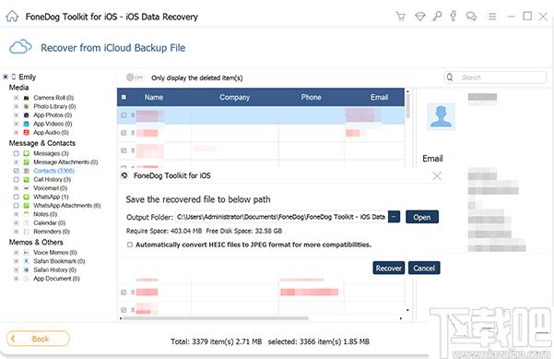Collapse the Emily device tree node
The width and height of the screenshot is (554, 359).
6,77
